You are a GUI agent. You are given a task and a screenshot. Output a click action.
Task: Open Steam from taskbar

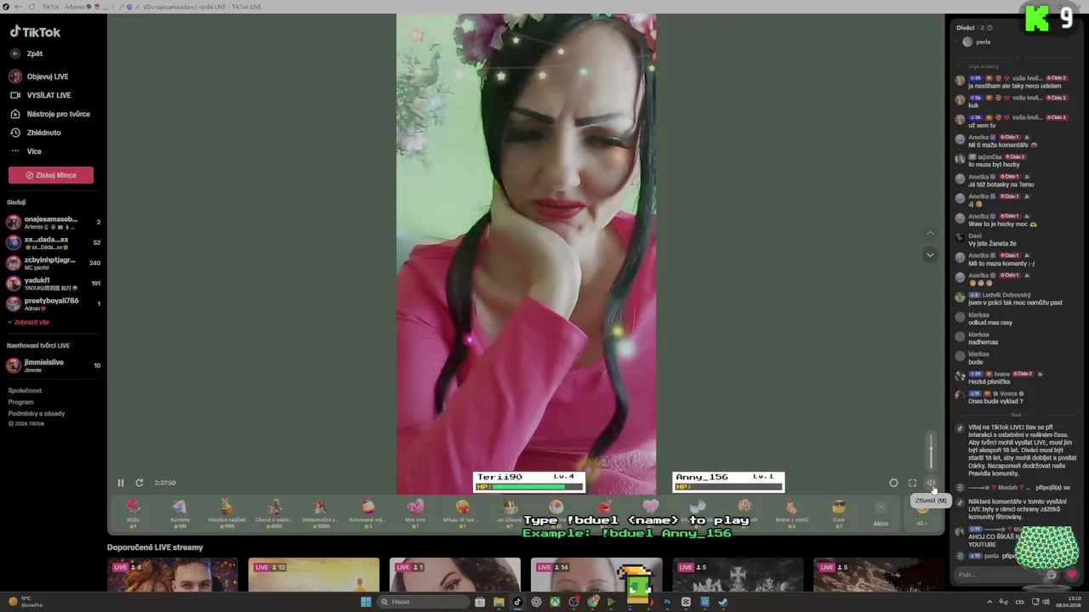click(x=723, y=602)
